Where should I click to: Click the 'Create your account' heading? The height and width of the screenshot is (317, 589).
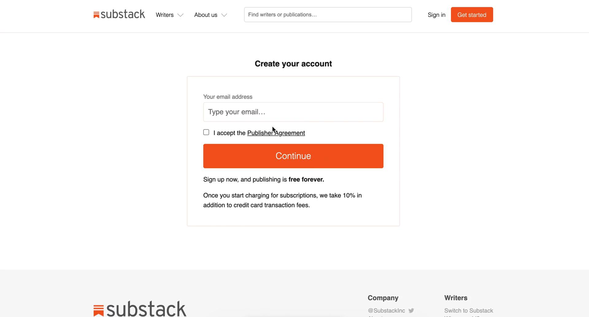click(x=293, y=64)
